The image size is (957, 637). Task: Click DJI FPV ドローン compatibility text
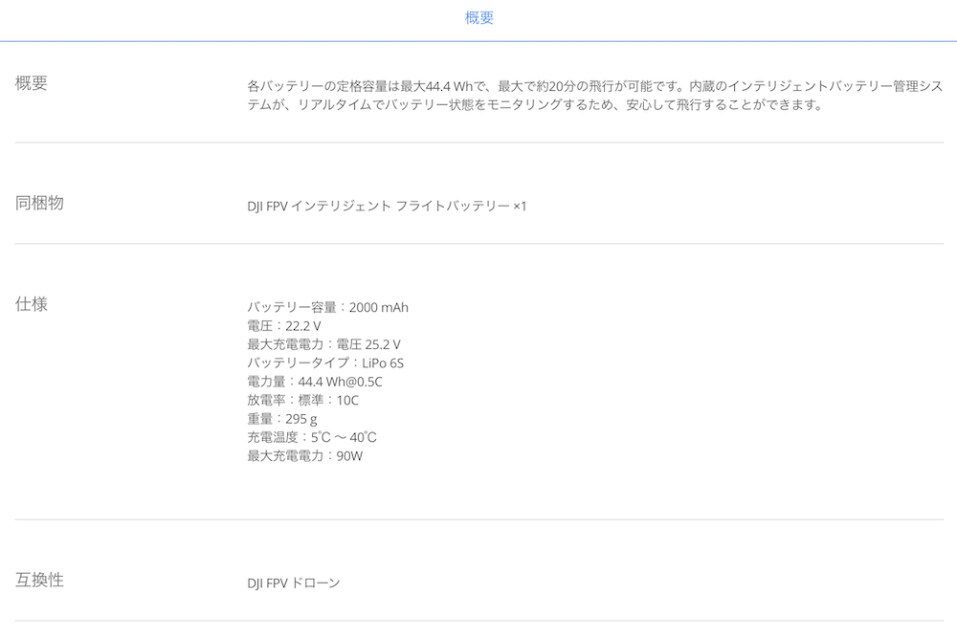tap(294, 582)
